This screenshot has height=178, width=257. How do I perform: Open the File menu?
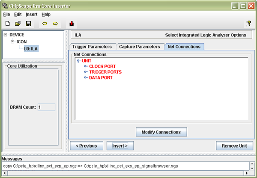coord(7,14)
